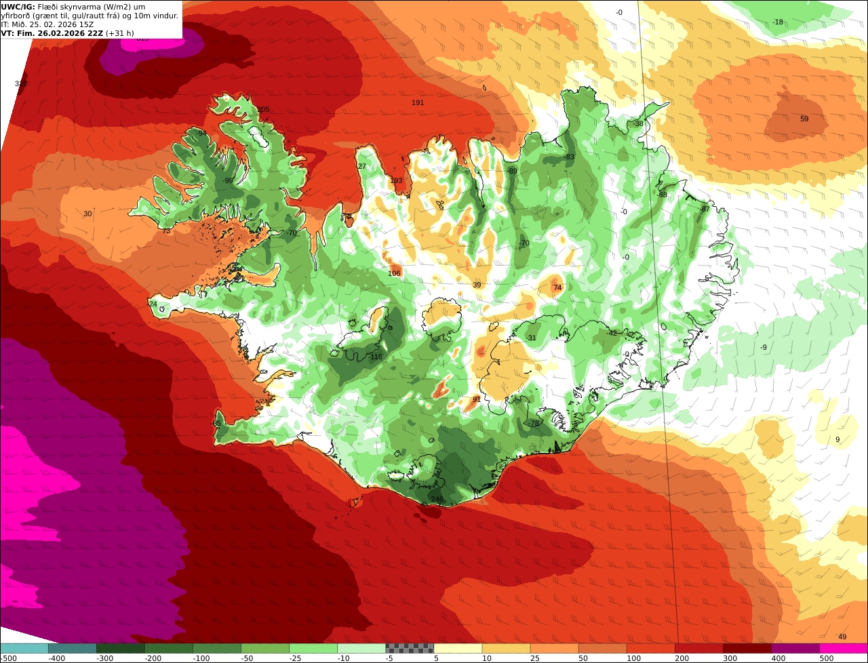Screen dimensions: 868x663
Task: Click the '74' value label on the map
Action: pos(557,287)
